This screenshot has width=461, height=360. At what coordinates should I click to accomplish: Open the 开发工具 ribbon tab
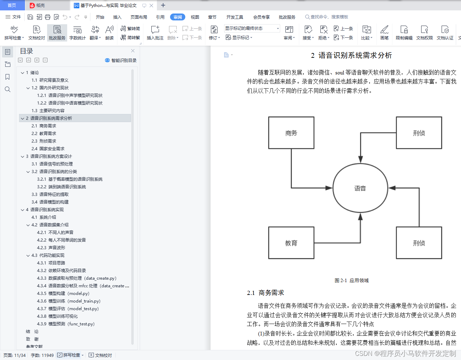pyautogui.click(x=235, y=17)
